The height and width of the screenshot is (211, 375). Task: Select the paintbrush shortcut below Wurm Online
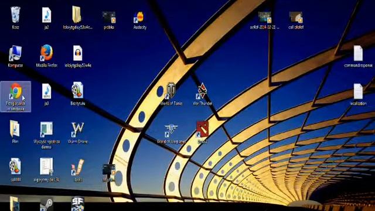click(78, 167)
